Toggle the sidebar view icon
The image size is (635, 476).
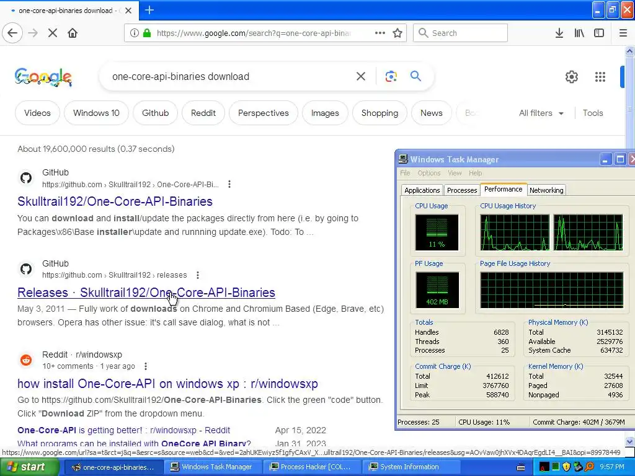599,33
